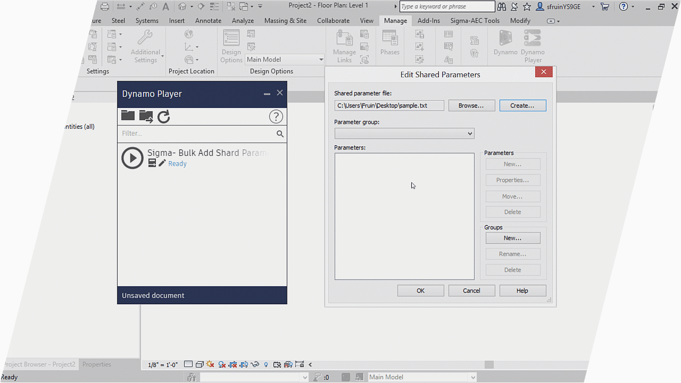
Task: Open Main Model dropdown in status bar
Action: pyautogui.click(x=422, y=377)
